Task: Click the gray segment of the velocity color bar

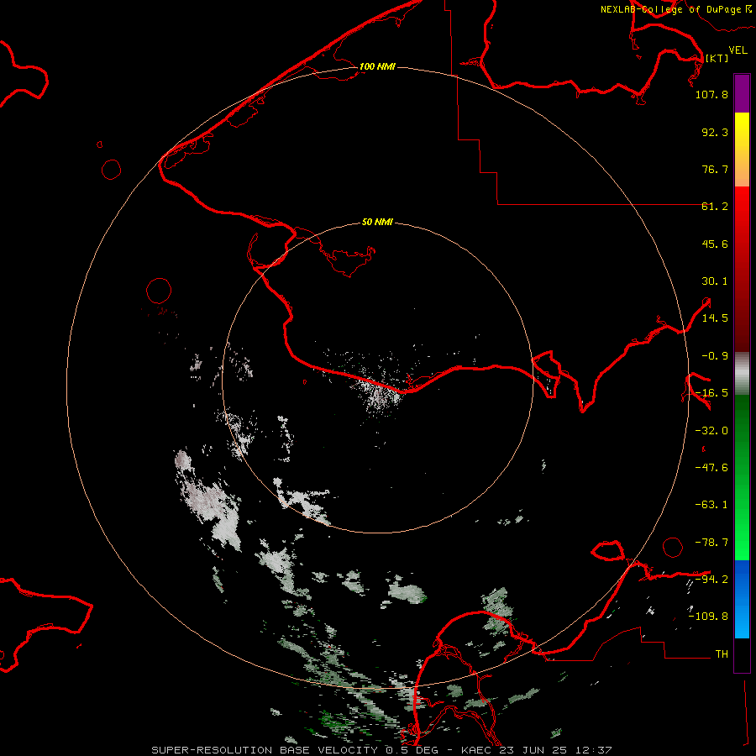Action: [742, 374]
